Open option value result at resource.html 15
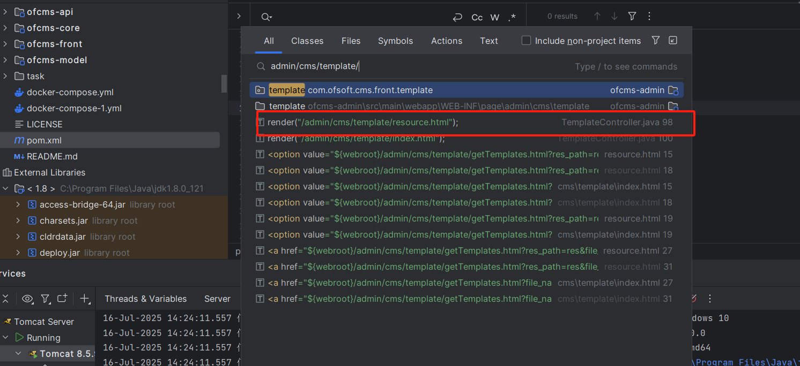This screenshot has height=366, width=800. click(466, 154)
